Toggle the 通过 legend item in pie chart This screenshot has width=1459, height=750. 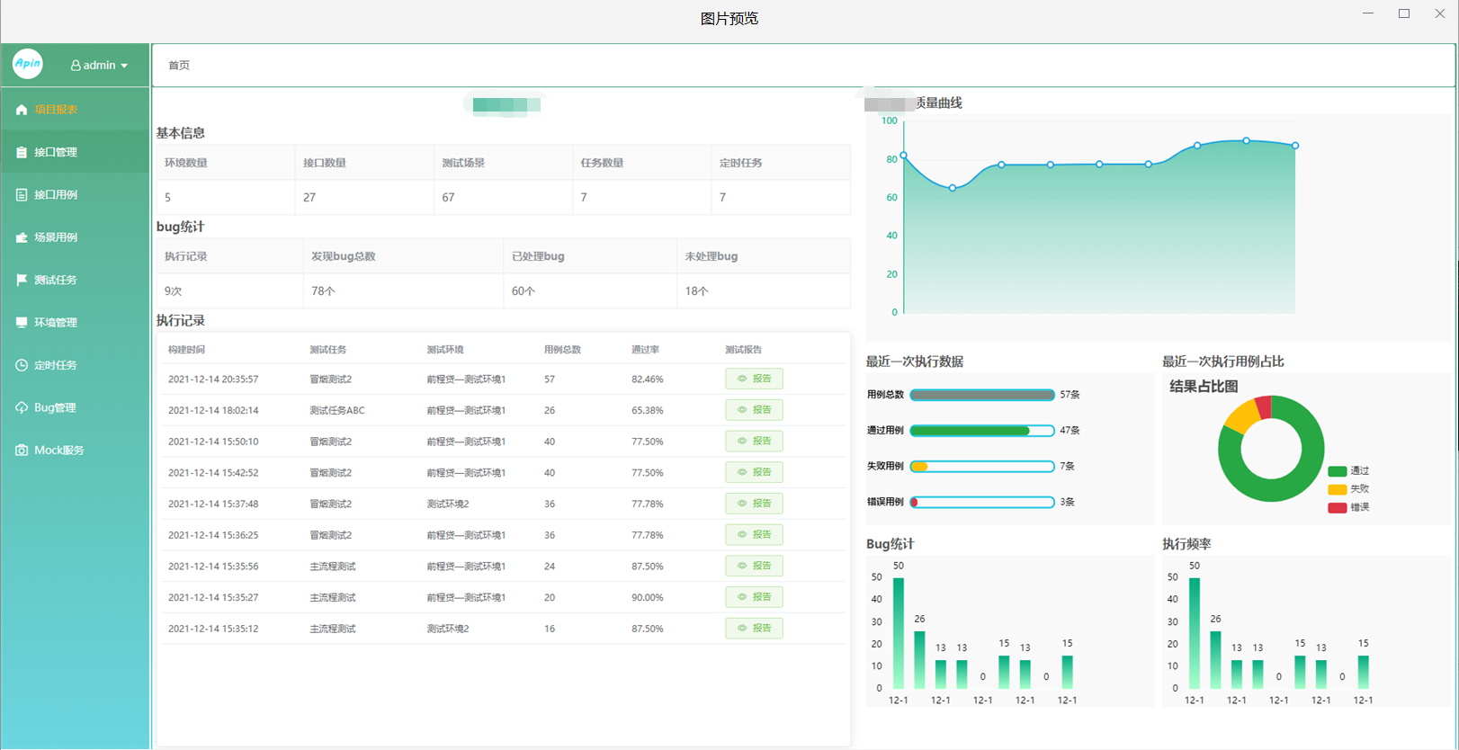pyautogui.click(x=1348, y=471)
